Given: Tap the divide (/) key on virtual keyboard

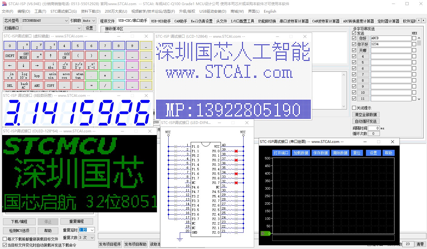Looking at the screenshot, I should pyautogui.click(x=105, y=86).
